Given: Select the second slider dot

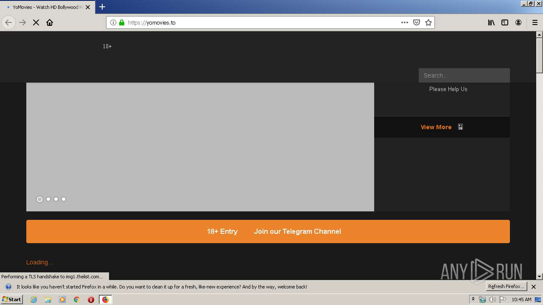Looking at the screenshot, I should click(48, 199).
